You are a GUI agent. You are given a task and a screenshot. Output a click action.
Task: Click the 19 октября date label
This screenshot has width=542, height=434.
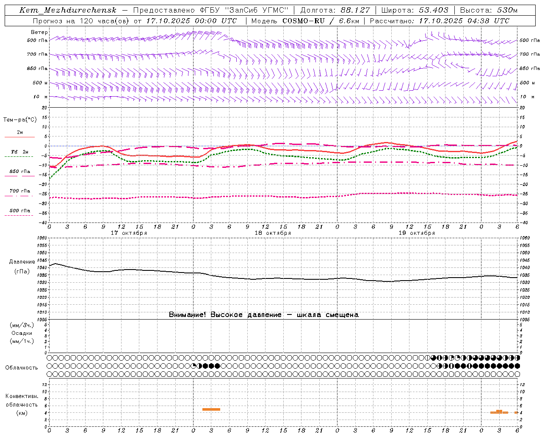[x=417, y=233]
